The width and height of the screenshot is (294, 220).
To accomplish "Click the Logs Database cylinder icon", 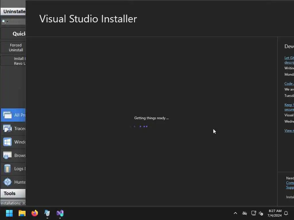I will tap(7, 168).
